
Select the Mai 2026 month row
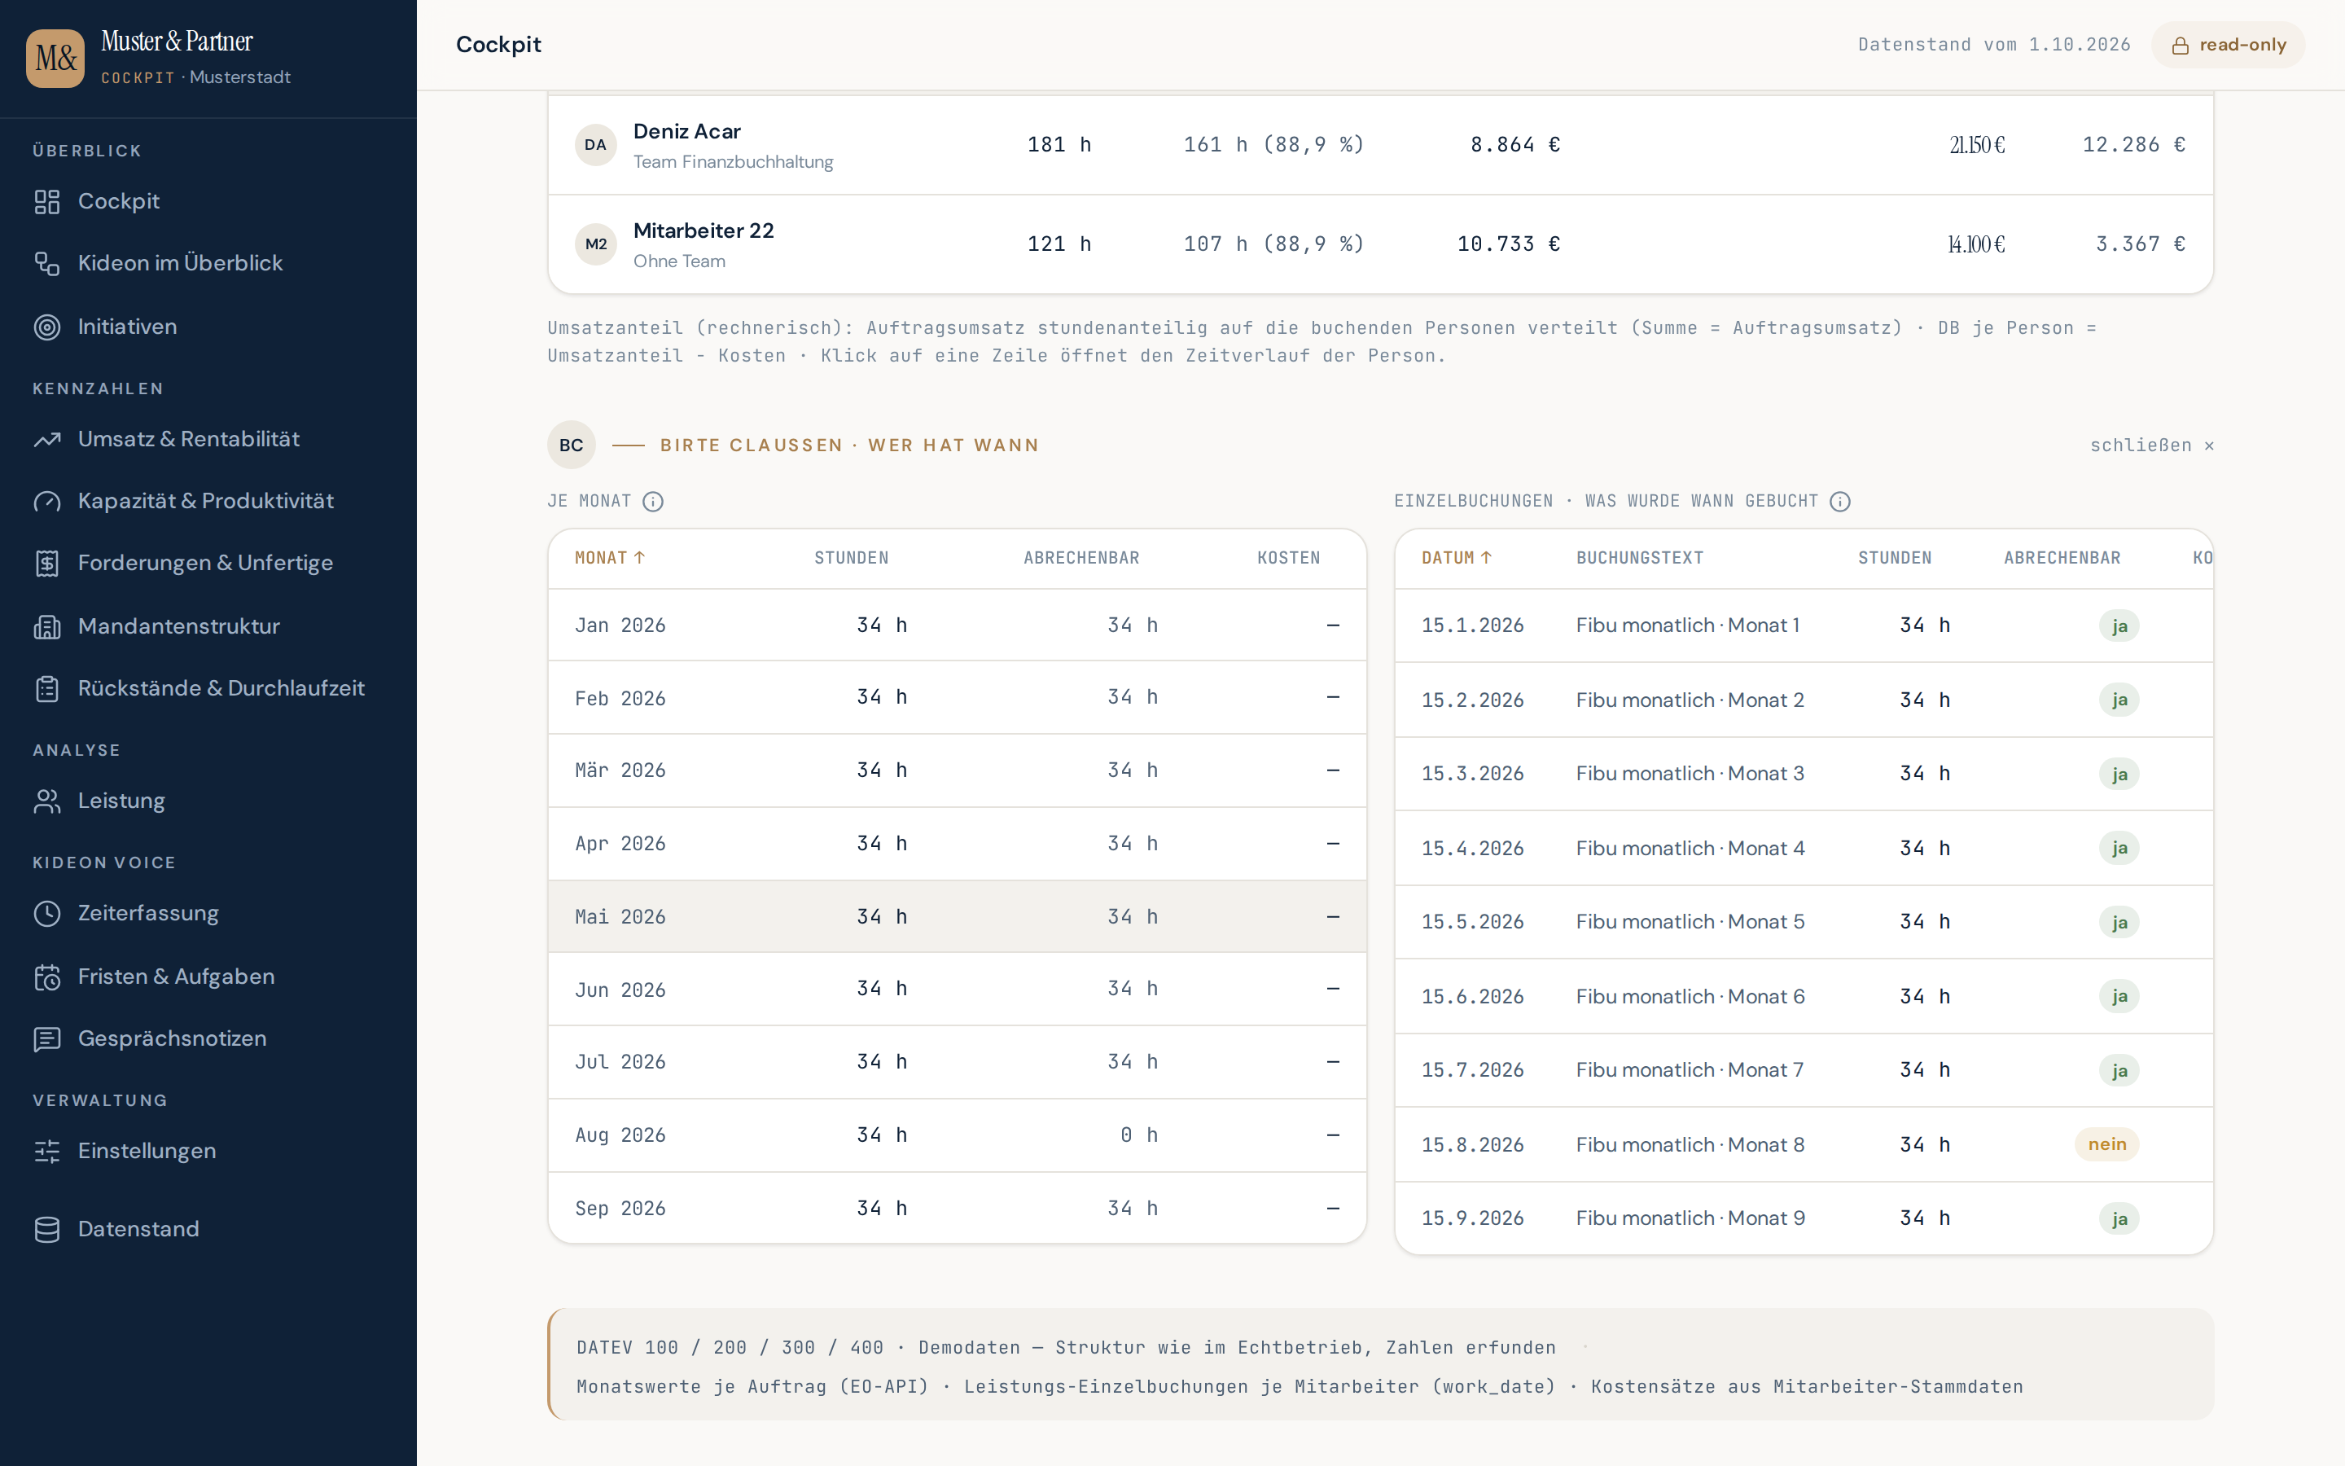tap(958, 916)
